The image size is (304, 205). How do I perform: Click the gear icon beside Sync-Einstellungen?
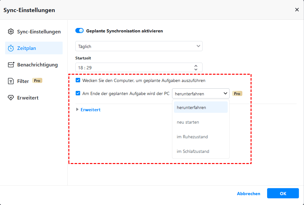11,31
